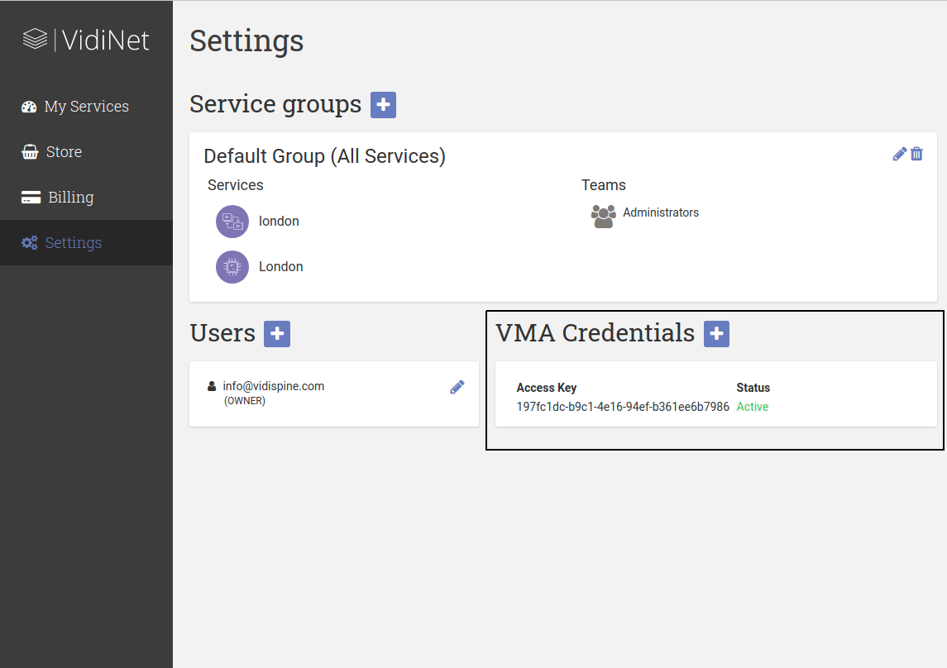Image resolution: width=947 pixels, height=668 pixels.
Task: Add a new user
Action: (277, 334)
